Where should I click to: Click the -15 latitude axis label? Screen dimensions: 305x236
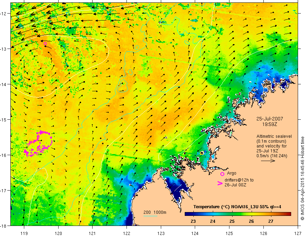(x=4, y=119)
